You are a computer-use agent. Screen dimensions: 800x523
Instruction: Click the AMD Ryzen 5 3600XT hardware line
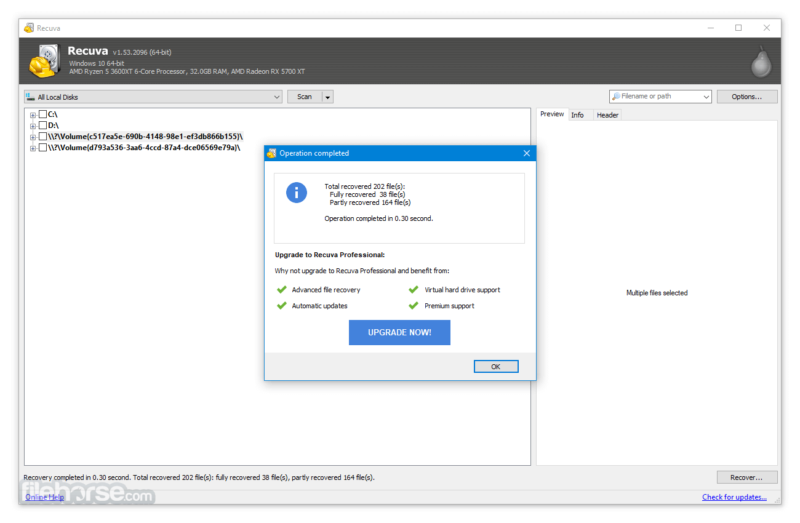[187, 71]
